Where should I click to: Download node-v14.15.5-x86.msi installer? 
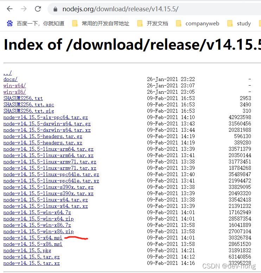[x=33, y=244]
